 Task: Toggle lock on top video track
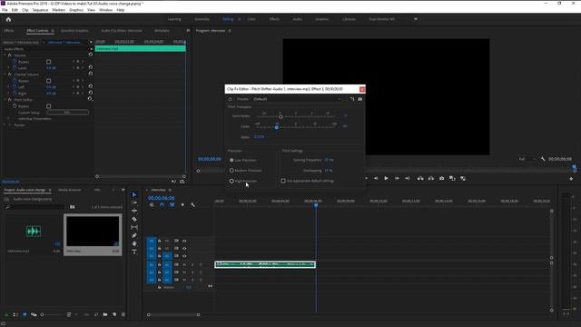coord(160,241)
